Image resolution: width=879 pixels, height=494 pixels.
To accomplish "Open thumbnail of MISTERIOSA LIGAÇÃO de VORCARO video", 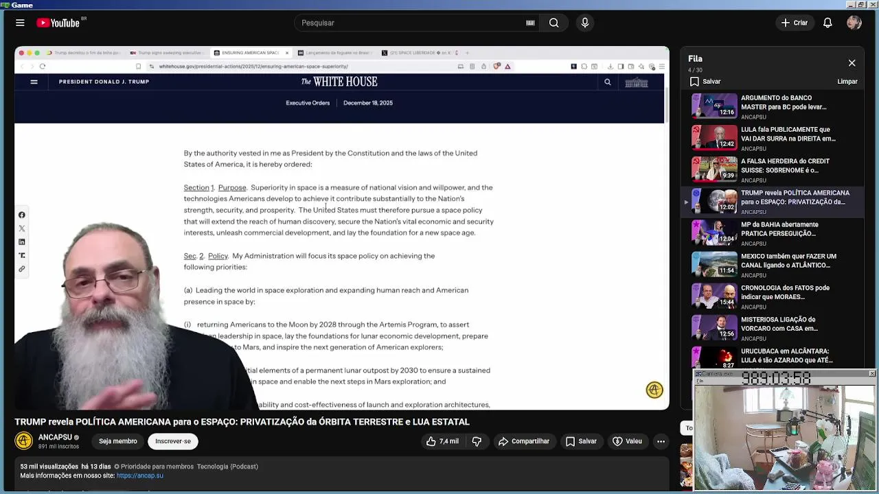I will point(714,327).
